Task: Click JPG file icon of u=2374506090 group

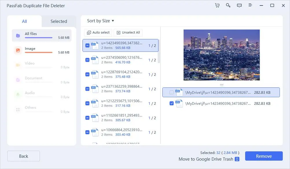Action: coord(95,60)
